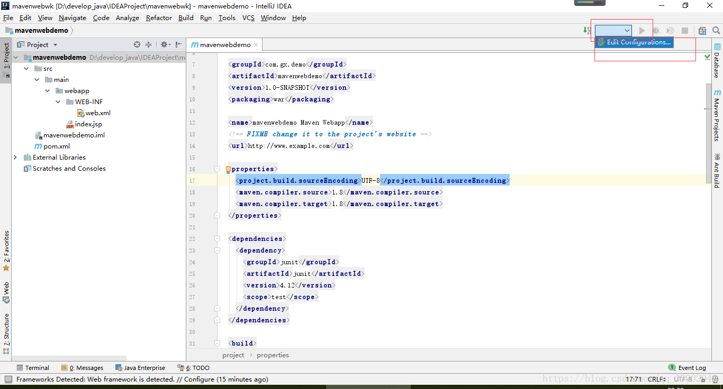The width and height of the screenshot is (723, 389).
Task: Click the Debug bug icon
Action: click(656, 31)
